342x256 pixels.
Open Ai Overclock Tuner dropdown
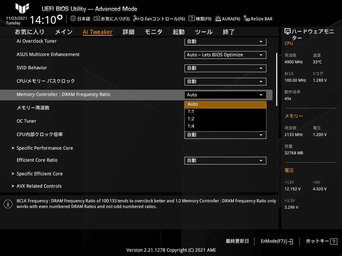tap(225, 42)
